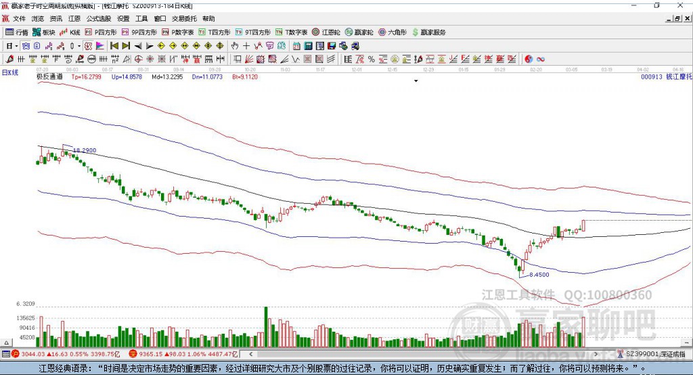
Task: Select the spiral drawing tool
Action: point(68,60)
